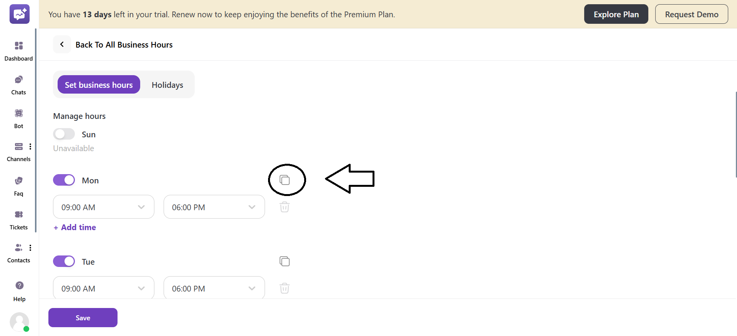Image resolution: width=737 pixels, height=336 pixels.
Task: Open the Chats panel
Action: point(18,84)
